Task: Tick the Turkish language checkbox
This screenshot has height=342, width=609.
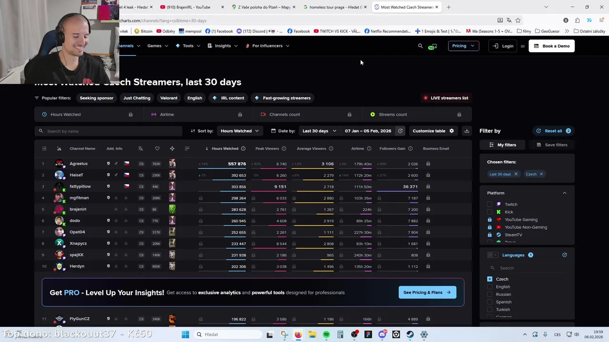Action: pyautogui.click(x=490, y=310)
